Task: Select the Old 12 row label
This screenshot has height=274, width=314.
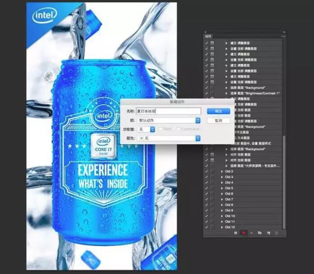Action: [x=230, y=227]
